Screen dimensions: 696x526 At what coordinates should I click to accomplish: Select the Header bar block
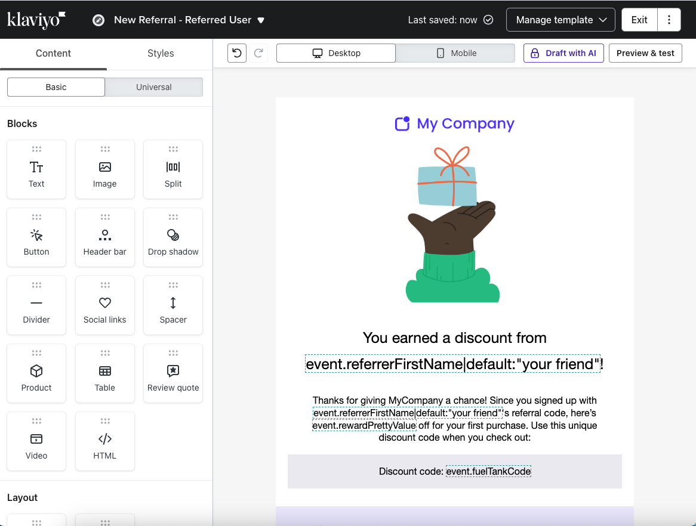(104, 237)
